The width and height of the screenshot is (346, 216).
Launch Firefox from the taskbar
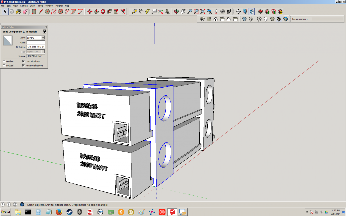click(59, 212)
